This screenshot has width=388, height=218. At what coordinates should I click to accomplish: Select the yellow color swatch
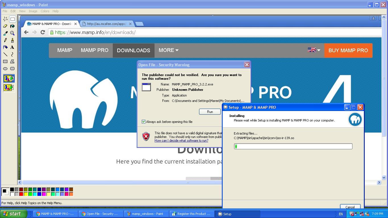click(x=26, y=194)
